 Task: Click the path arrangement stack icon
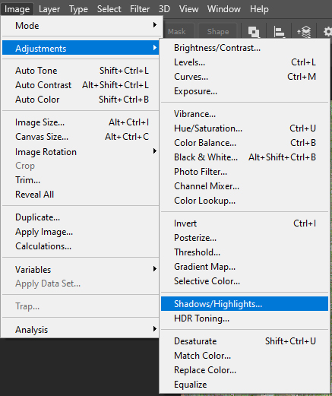(x=304, y=32)
